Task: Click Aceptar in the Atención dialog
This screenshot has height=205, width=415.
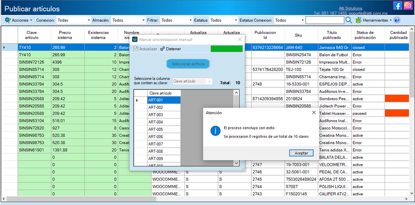Action: click(301, 153)
